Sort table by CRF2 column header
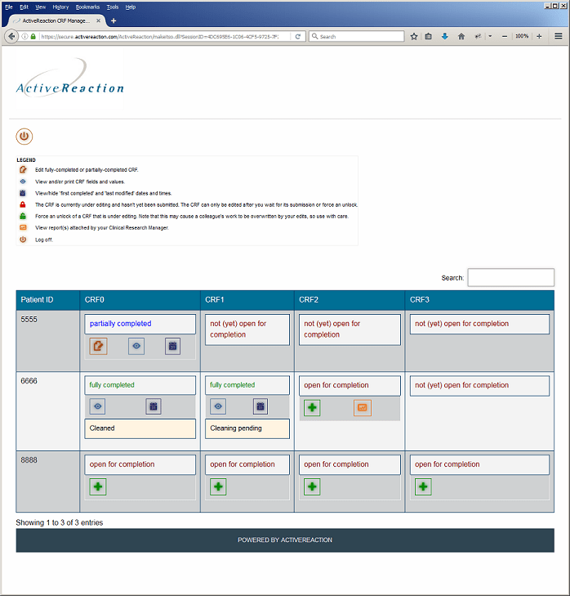The width and height of the screenshot is (570, 596). [x=350, y=300]
